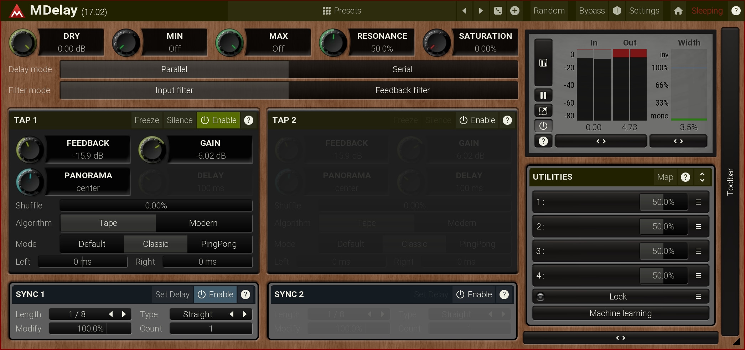Click the meter power icon button

543,126
